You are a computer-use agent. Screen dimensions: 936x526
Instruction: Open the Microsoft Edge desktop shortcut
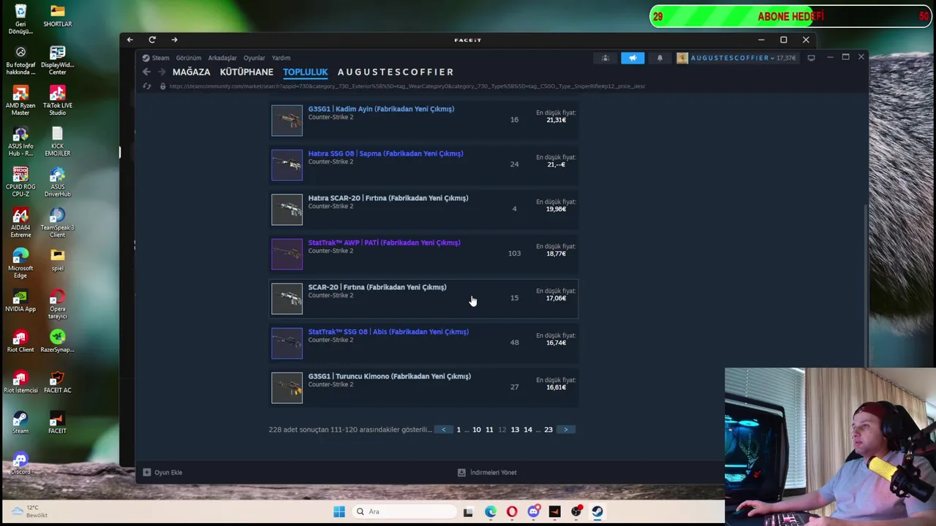coord(20,262)
